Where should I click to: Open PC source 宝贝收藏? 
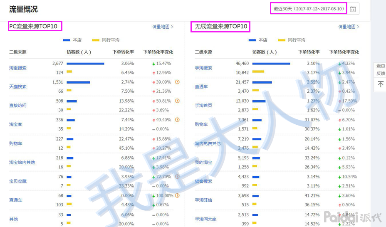pyautogui.click(x=18, y=181)
